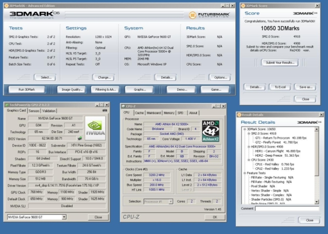Select CPU1 - Red Valley row
Viewport: 328px width, 234px height.
point(274,164)
